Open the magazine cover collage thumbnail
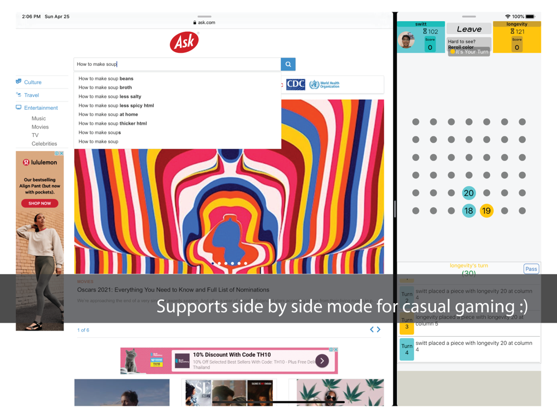Viewport: 557px width, 418px height. (229, 392)
